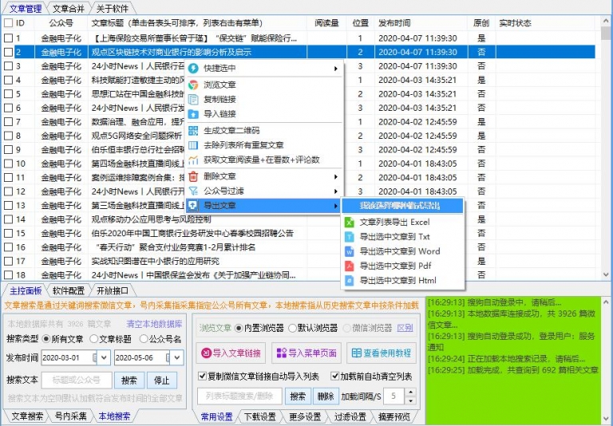Click calendar icon of start date 2020-03-01

[x=94, y=357]
